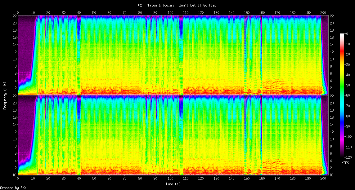Click the "+0" label on the color scale
This screenshot has width=355, height=190.
(346, 33)
